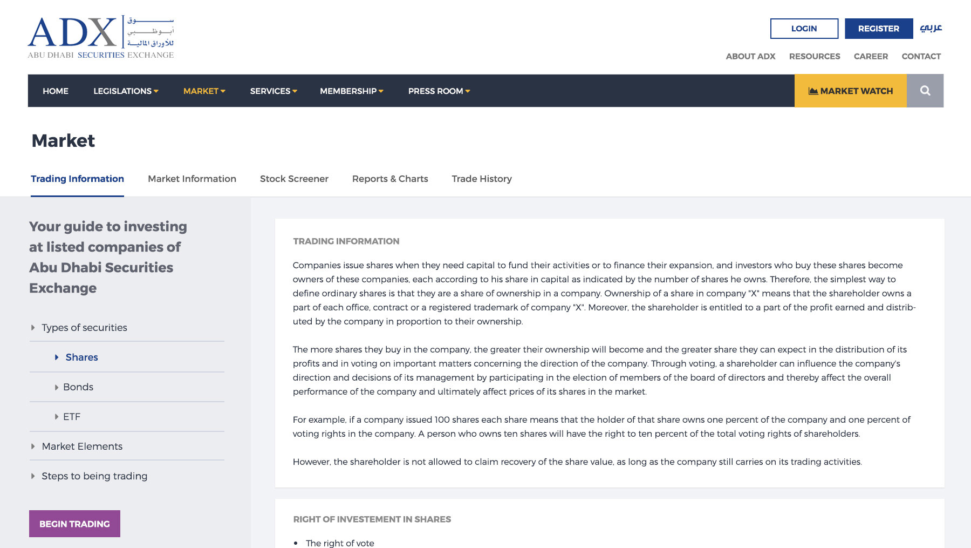The height and width of the screenshot is (548, 971).
Task: Expand the Legislations dropdown menu
Action: pos(126,91)
